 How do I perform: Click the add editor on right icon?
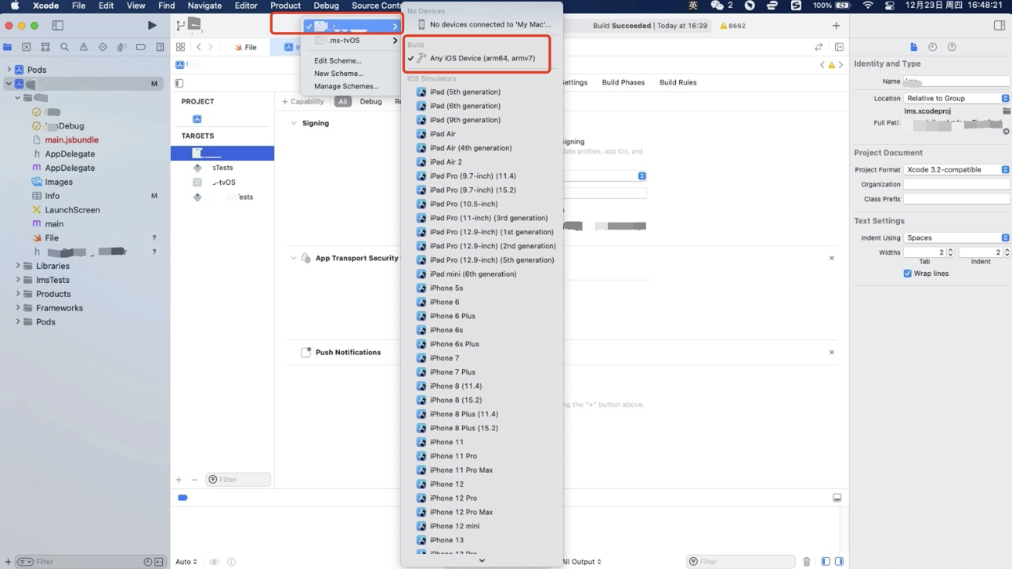839,47
